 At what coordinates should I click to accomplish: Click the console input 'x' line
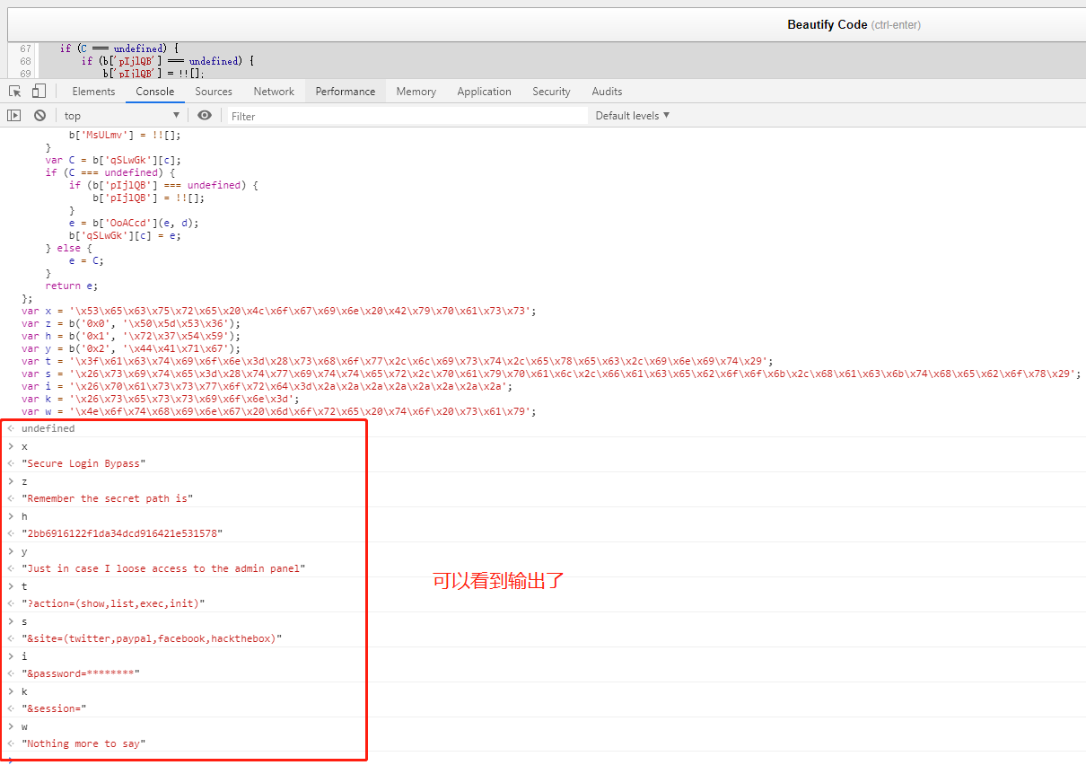click(24, 446)
